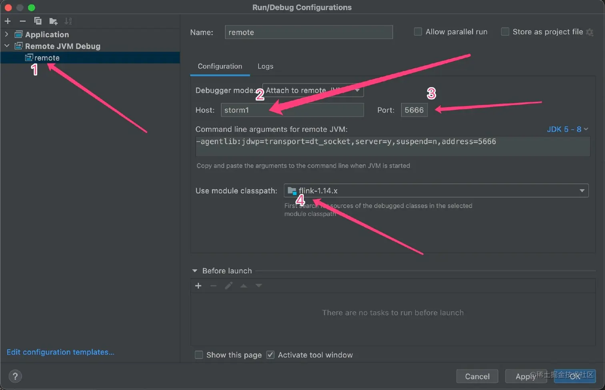The width and height of the screenshot is (605, 390).
Task: Disable Activate tool window checkbox
Action: [270, 355]
